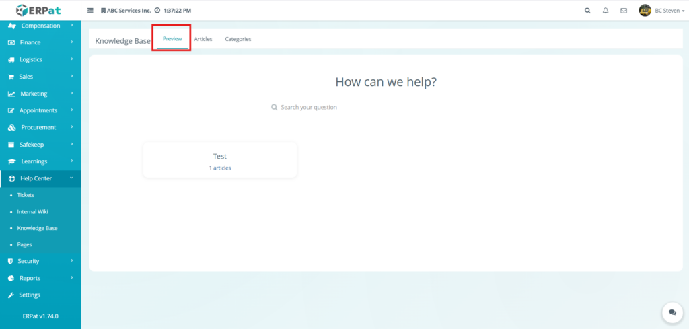The image size is (689, 329).
Task: Click the ERPat logo
Action: 40,10
